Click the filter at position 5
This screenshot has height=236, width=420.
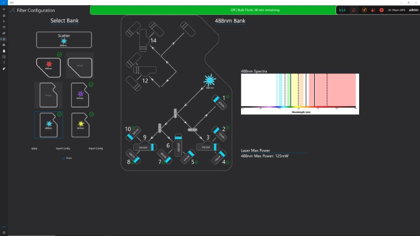tap(187, 156)
